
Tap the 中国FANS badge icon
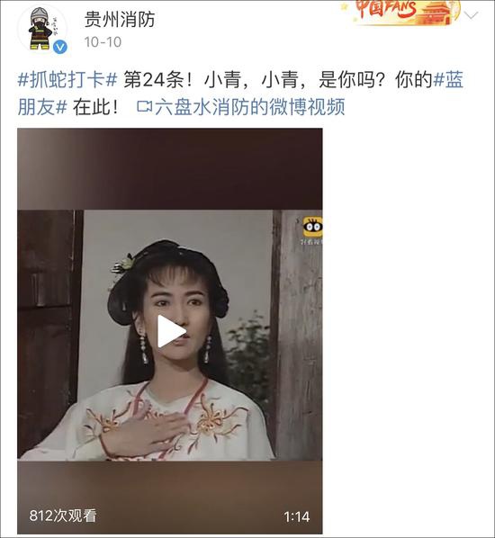[402, 13]
